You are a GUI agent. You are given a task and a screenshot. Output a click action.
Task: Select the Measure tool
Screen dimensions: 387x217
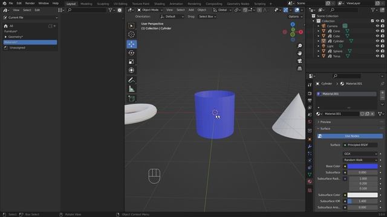(131, 89)
